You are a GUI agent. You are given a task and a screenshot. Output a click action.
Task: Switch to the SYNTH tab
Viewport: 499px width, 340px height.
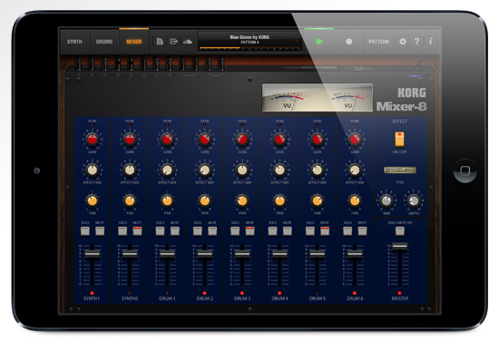click(x=74, y=42)
